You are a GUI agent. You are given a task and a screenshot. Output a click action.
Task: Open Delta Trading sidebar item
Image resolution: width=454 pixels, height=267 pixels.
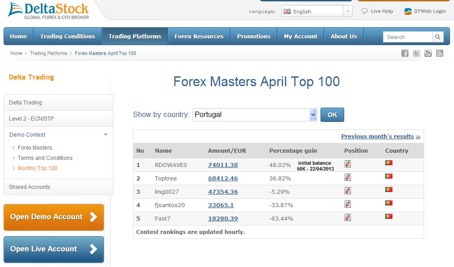click(x=58, y=103)
